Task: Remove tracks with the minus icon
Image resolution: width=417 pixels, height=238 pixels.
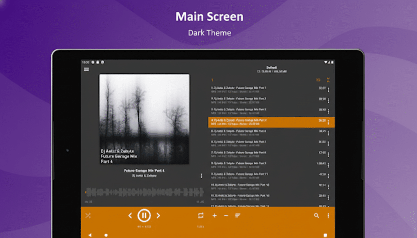Action: (x=226, y=215)
